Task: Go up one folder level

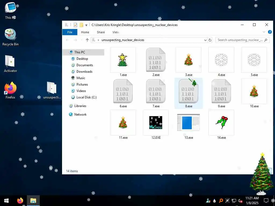Action: [x=87, y=40]
